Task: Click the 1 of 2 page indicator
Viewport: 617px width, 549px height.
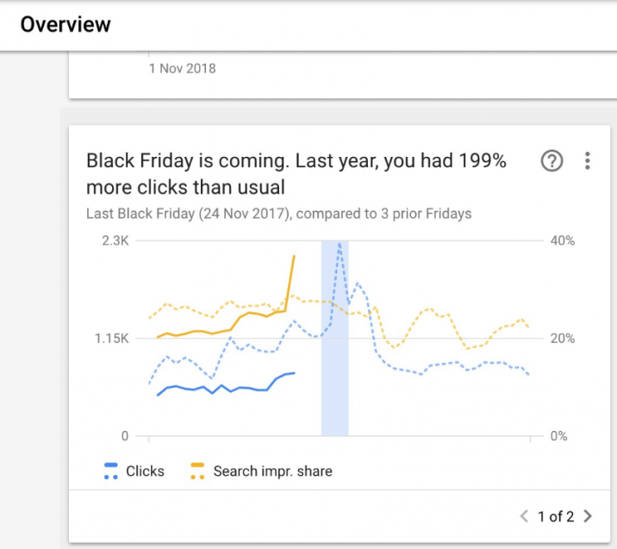Action: (x=556, y=516)
